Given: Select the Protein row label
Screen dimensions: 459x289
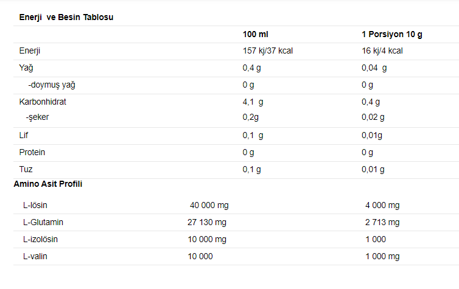Looking at the screenshot, I should (32, 152).
